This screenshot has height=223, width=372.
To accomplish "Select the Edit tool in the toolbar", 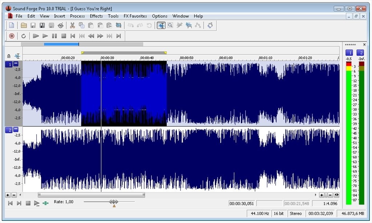I will tap(161, 25).
